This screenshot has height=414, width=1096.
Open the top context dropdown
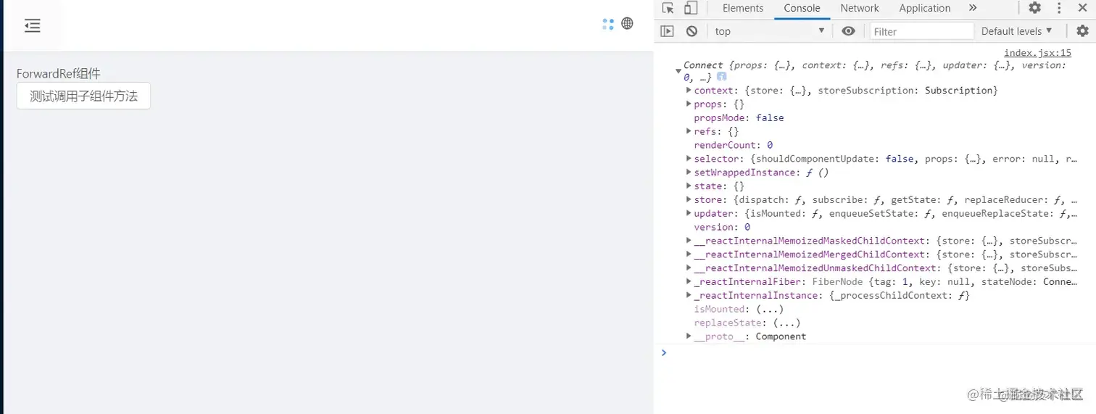pyautogui.click(x=769, y=31)
